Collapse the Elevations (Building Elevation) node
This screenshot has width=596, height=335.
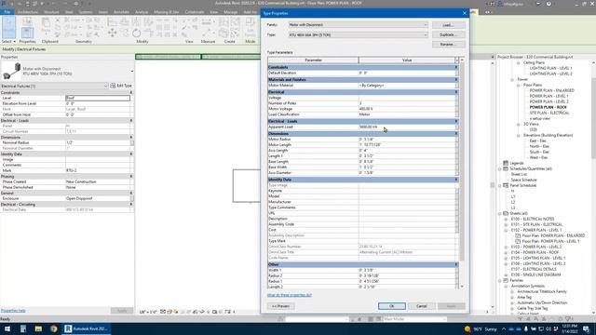518,135
